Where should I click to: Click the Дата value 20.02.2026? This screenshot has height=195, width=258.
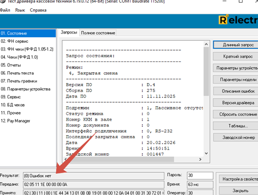tap(161, 142)
